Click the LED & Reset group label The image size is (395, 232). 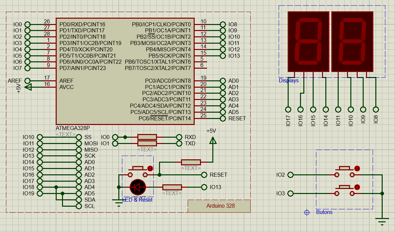pyautogui.click(x=137, y=200)
